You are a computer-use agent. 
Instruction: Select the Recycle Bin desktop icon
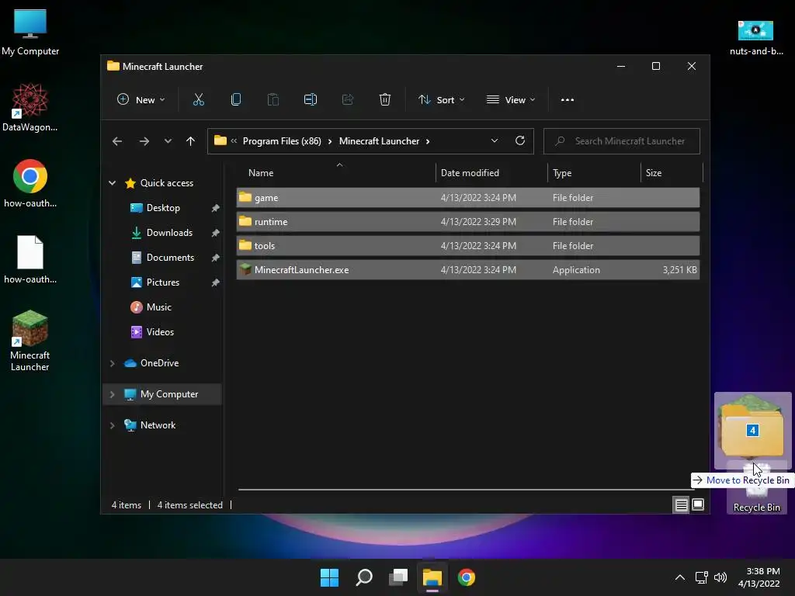pos(756,488)
